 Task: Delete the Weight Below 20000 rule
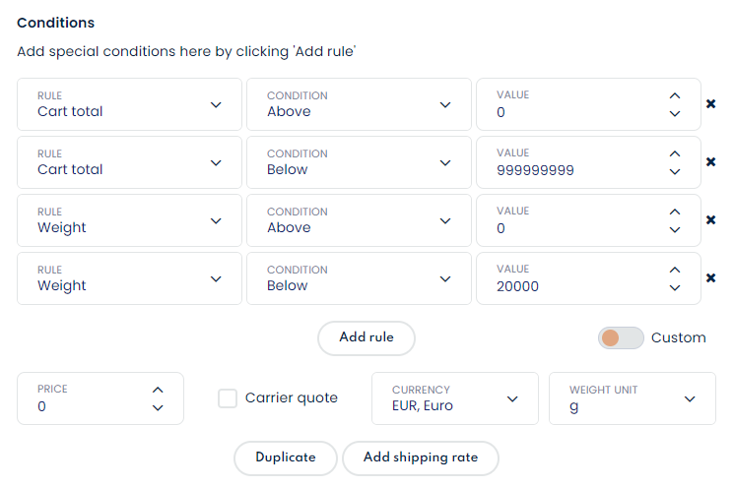point(710,278)
